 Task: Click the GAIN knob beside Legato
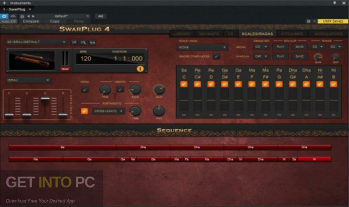tap(159, 89)
